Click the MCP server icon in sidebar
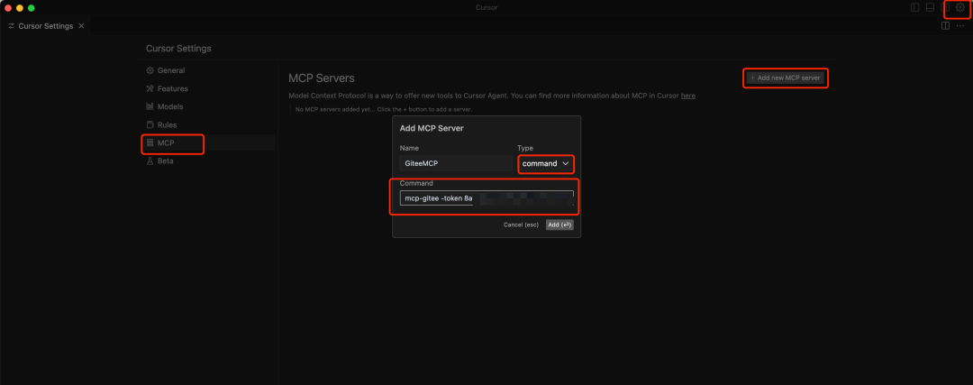Screen dimensions: 973x385 (150, 142)
